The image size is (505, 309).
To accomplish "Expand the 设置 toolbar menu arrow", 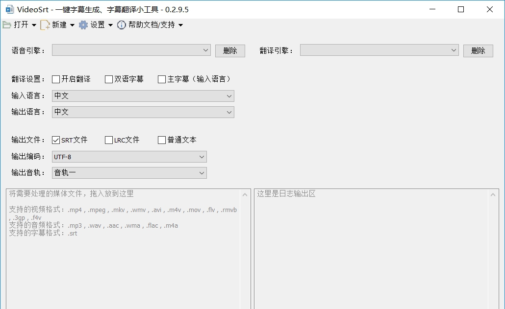I will [x=111, y=25].
